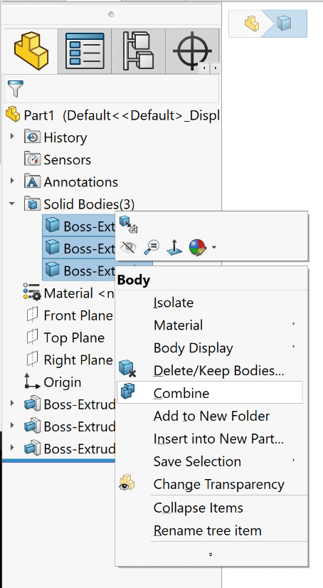Click the Appearances color ball icon

pos(198,248)
